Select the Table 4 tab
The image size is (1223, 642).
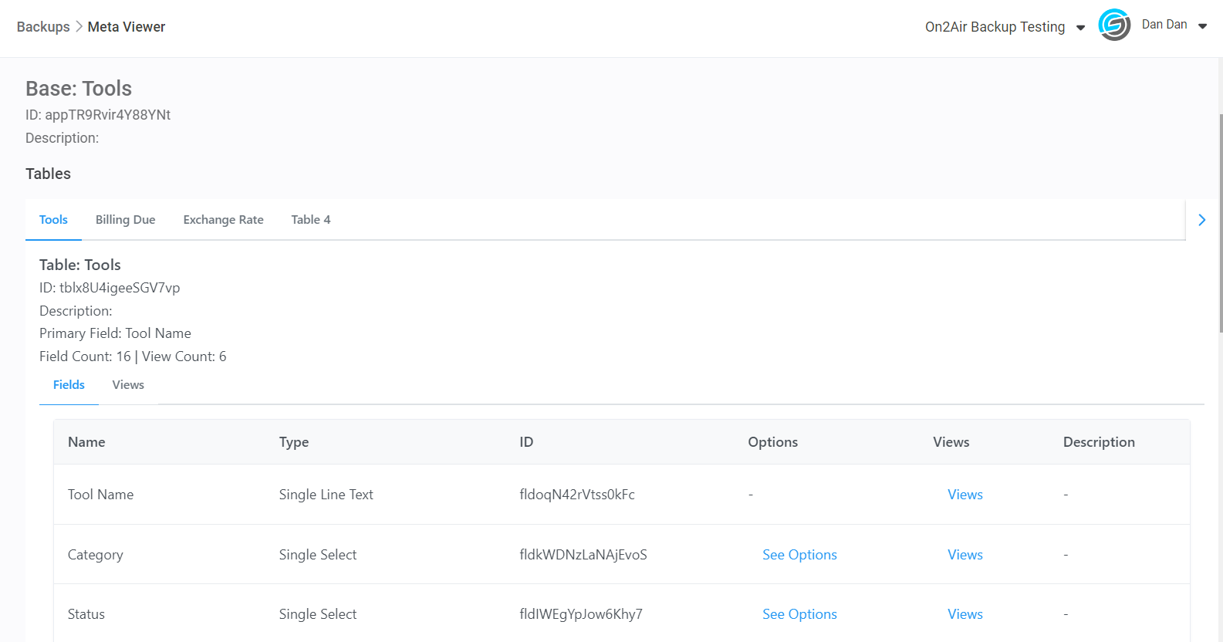(310, 220)
